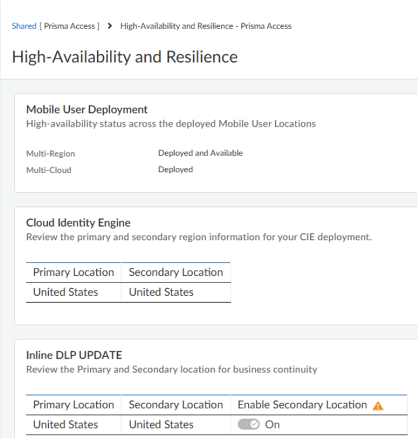Image resolution: width=420 pixels, height=438 pixels.
Task: Click the High-Availability and Resilience page title
Action: [125, 56]
